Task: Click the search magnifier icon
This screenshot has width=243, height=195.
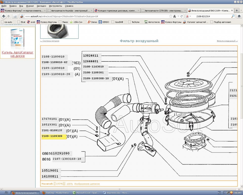Action: (x=233, y=16)
